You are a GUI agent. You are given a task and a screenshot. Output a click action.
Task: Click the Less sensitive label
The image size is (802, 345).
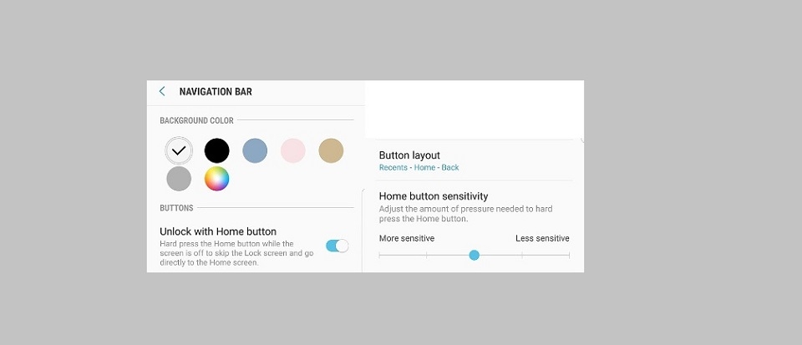click(x=542, y=239)
